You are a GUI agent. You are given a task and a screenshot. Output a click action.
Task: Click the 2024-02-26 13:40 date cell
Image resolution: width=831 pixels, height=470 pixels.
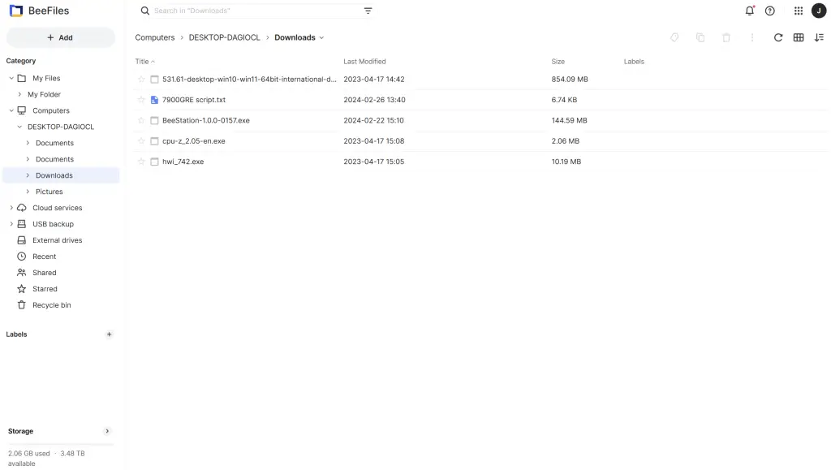[374, 100]
